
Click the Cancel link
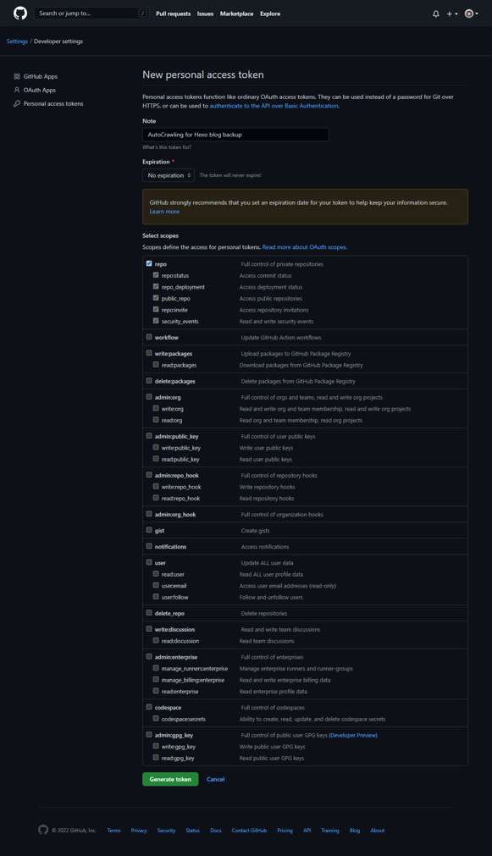tap(216, 779)
